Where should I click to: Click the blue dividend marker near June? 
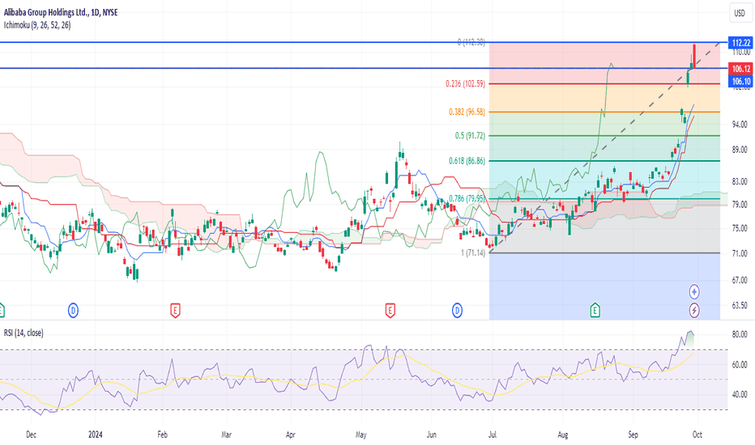(x=458, y=310)
